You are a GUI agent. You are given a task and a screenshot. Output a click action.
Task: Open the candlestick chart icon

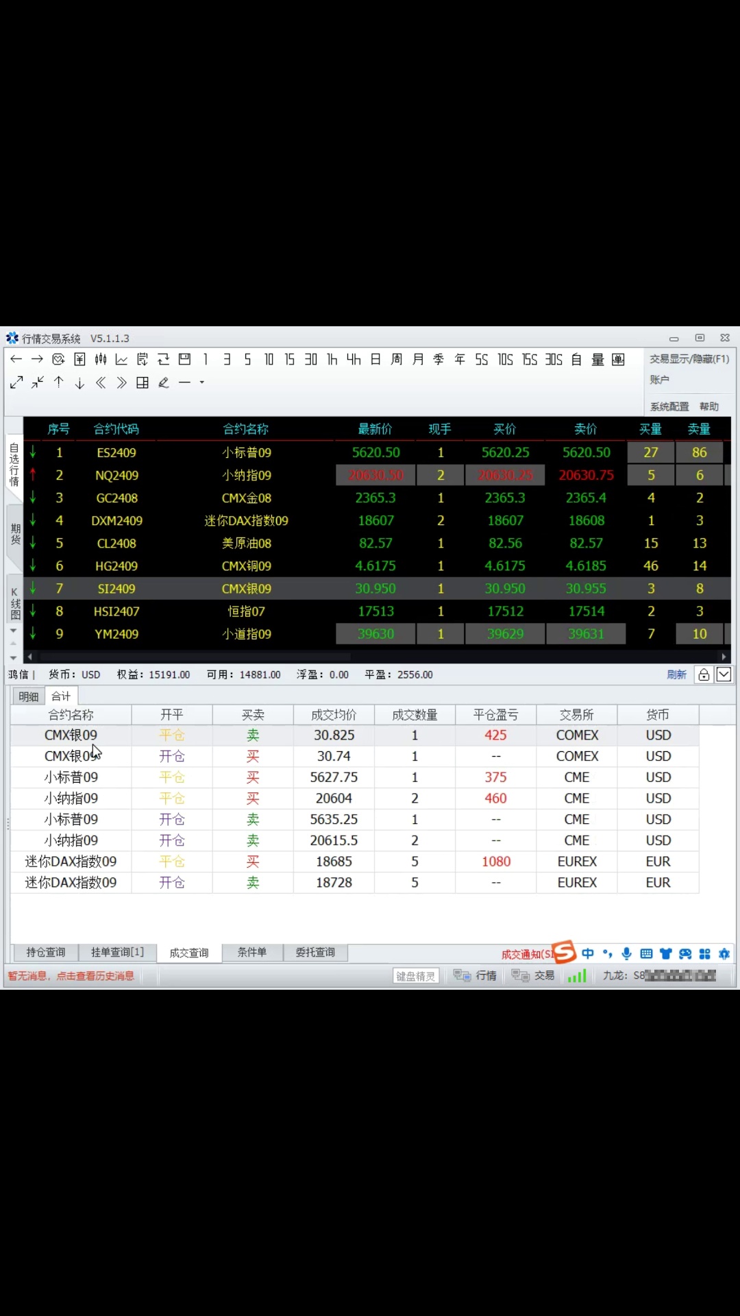[101, 359]
